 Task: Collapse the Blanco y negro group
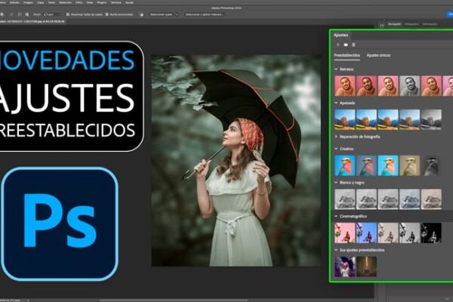pyautogui.click(x=336, y=183)
